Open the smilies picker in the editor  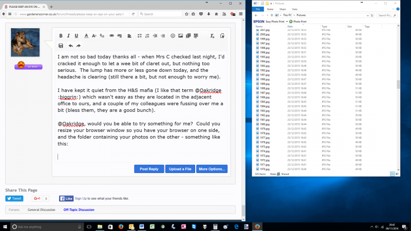[x=173, y=36]
